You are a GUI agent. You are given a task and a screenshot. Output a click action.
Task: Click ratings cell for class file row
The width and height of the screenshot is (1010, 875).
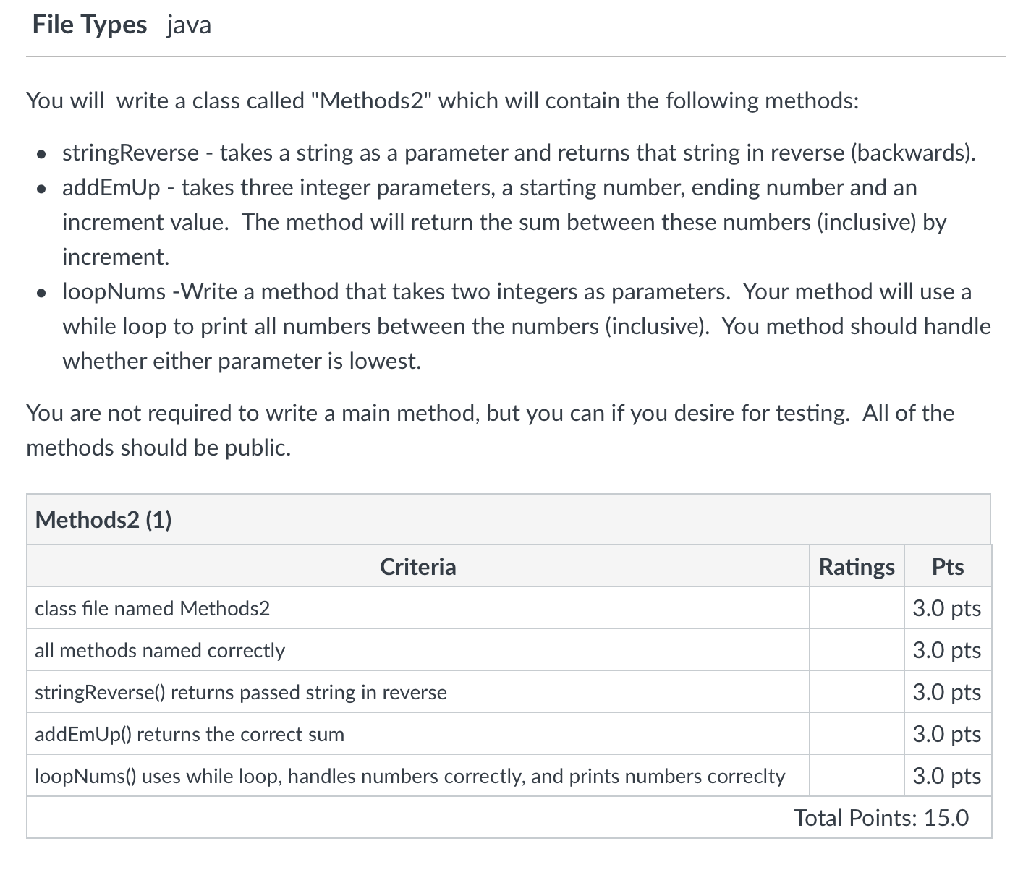pyautogui.click(x=857, y=608)
